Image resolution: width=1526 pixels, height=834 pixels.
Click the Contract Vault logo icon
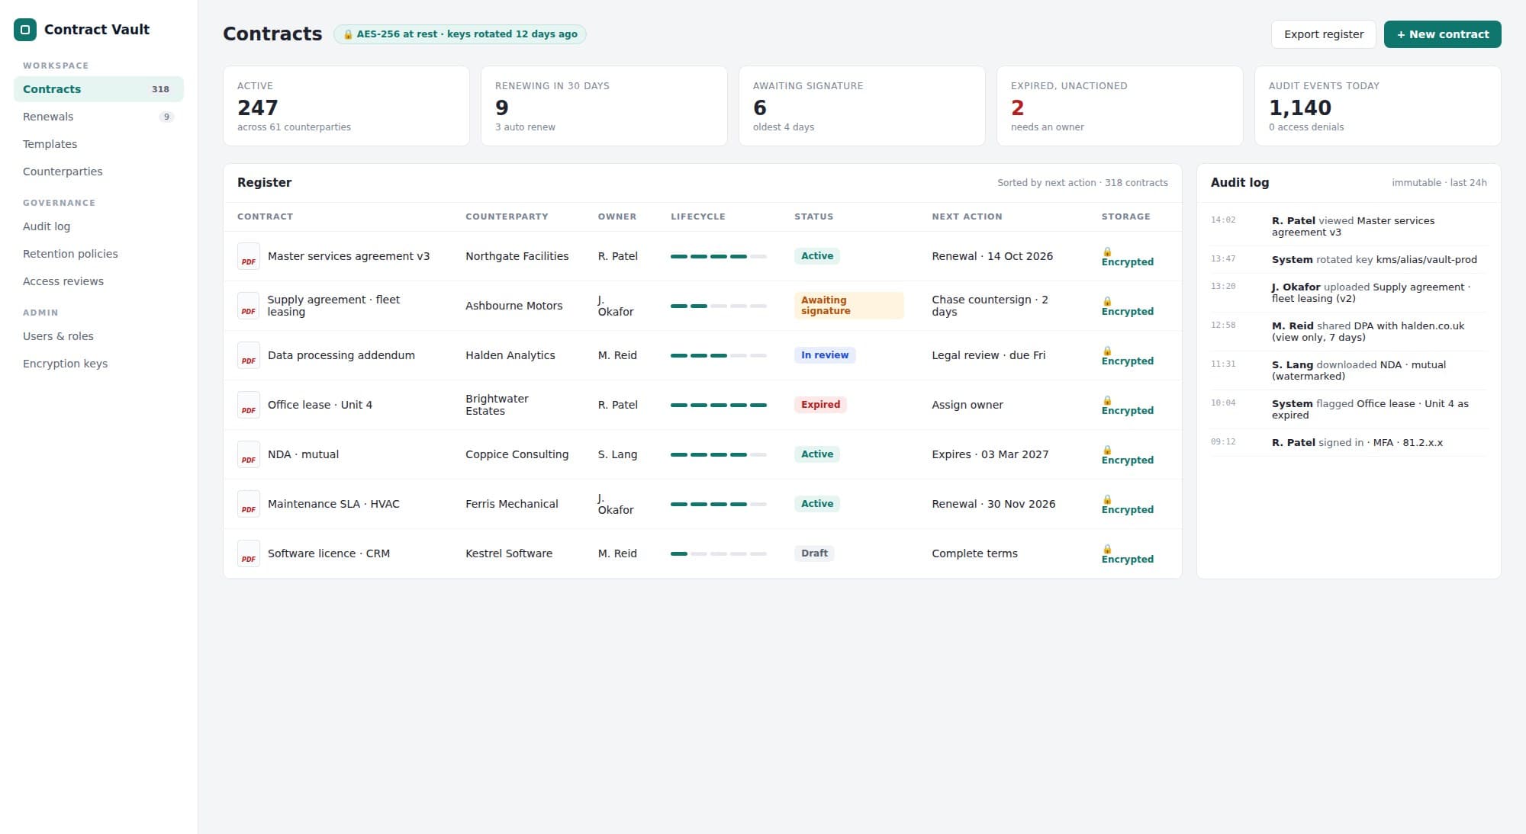pyautogui.click(x=25, y=30)
